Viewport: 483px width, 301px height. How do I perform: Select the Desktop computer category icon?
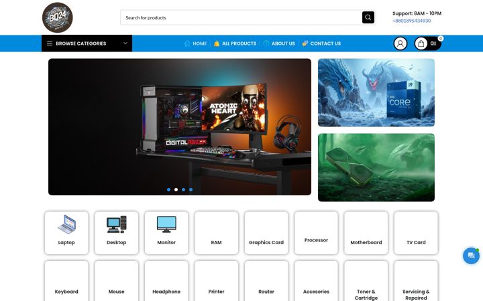click(117, 224)
